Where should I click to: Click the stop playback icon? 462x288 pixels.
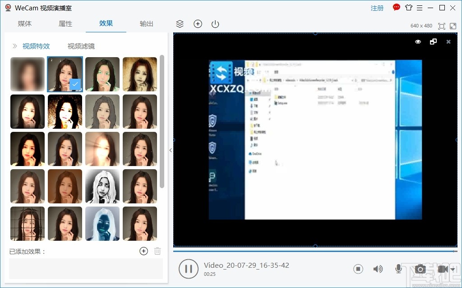tap(358, 269)
